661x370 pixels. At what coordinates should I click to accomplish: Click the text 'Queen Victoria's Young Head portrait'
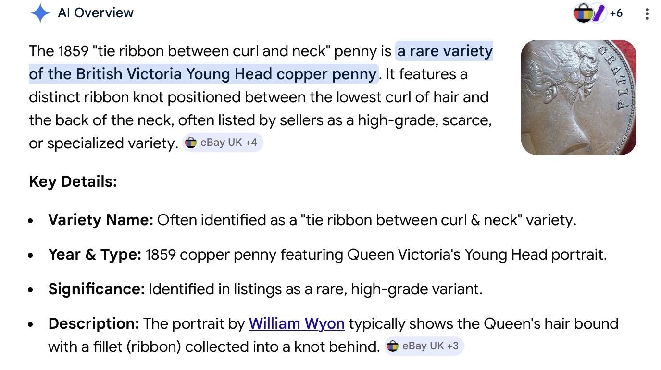click(476, 254)
